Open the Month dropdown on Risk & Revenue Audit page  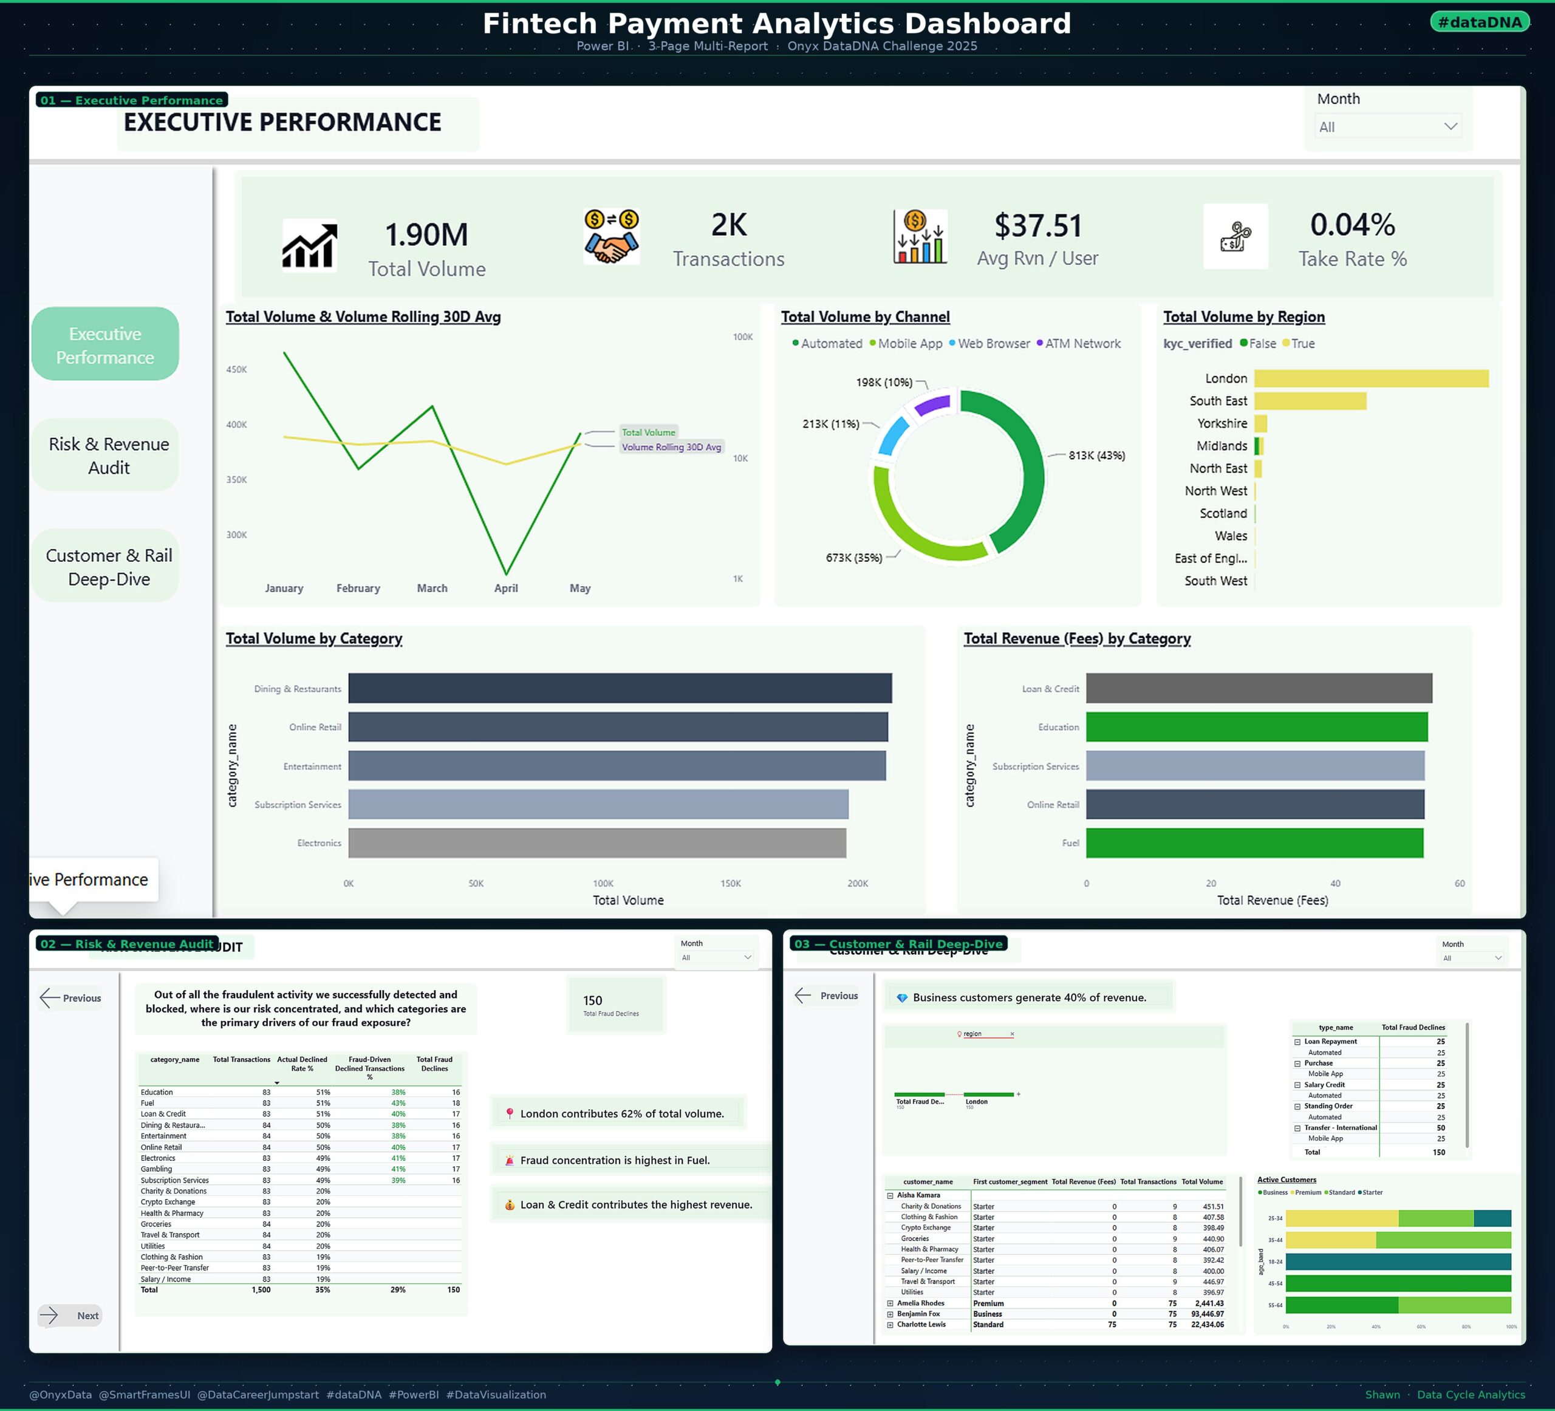click(x=717, y=957)
